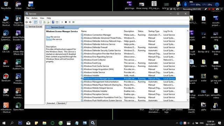Select Windows Font Cache Service

[x=128, y=66]
